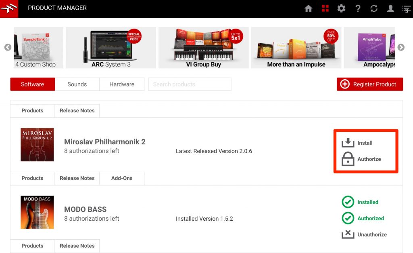Click the green Authorized checkmark for MODO BASS
Screen dimensions: 413x253
click(347, 218)
